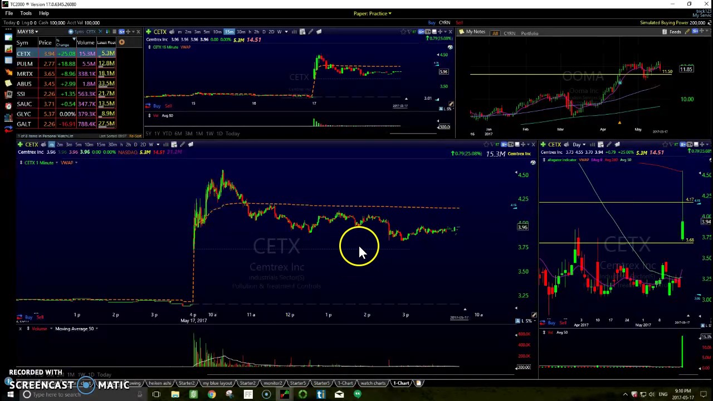This screenshot has width=713, height=401.
Task: Open the Paper: Practice account dropdown
Action: [x=372, y=13]
